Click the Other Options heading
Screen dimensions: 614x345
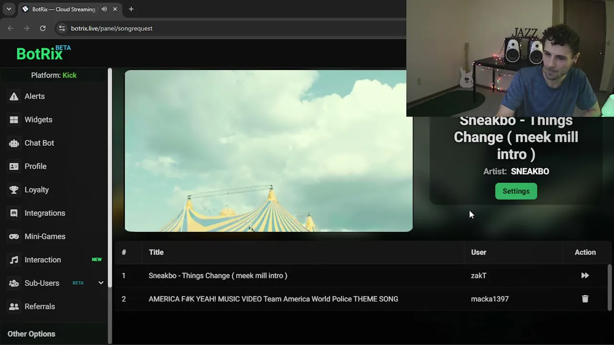tap(31, 334)
